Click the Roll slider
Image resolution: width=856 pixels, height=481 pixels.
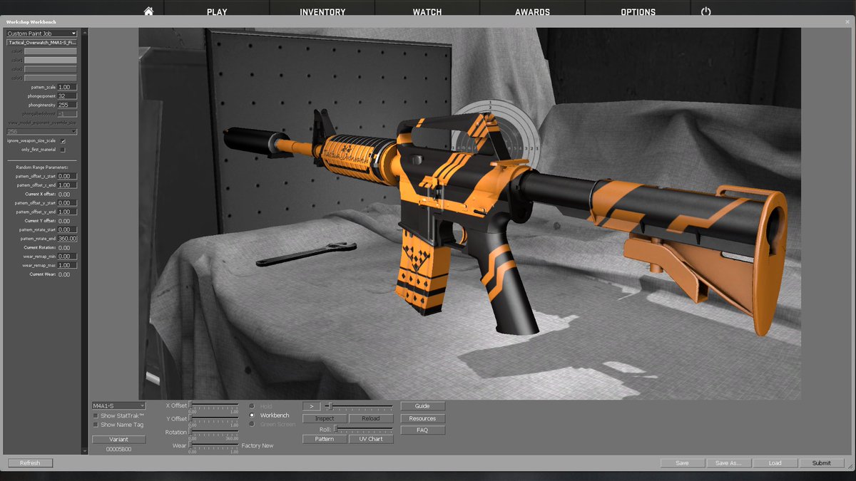pyautogui.click(x=363, y=429)
